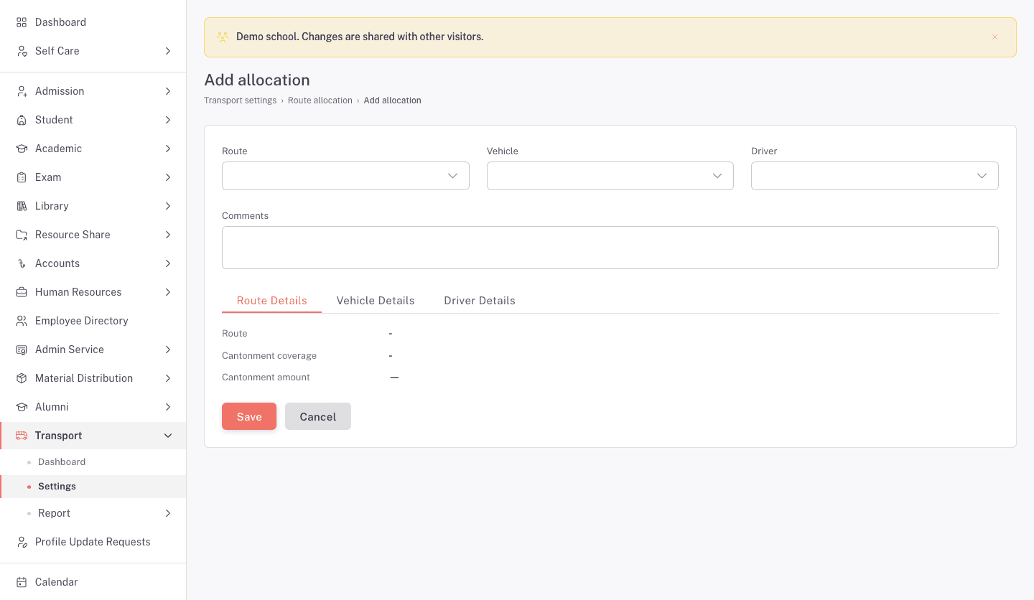Click the Calendar icon in sidebar
The image size is (1034, 600).
(x=22, y=582)
